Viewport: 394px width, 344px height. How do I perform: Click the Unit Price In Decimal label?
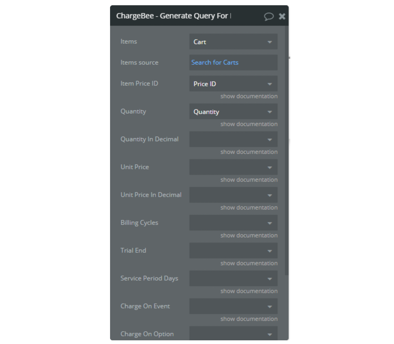151,195
